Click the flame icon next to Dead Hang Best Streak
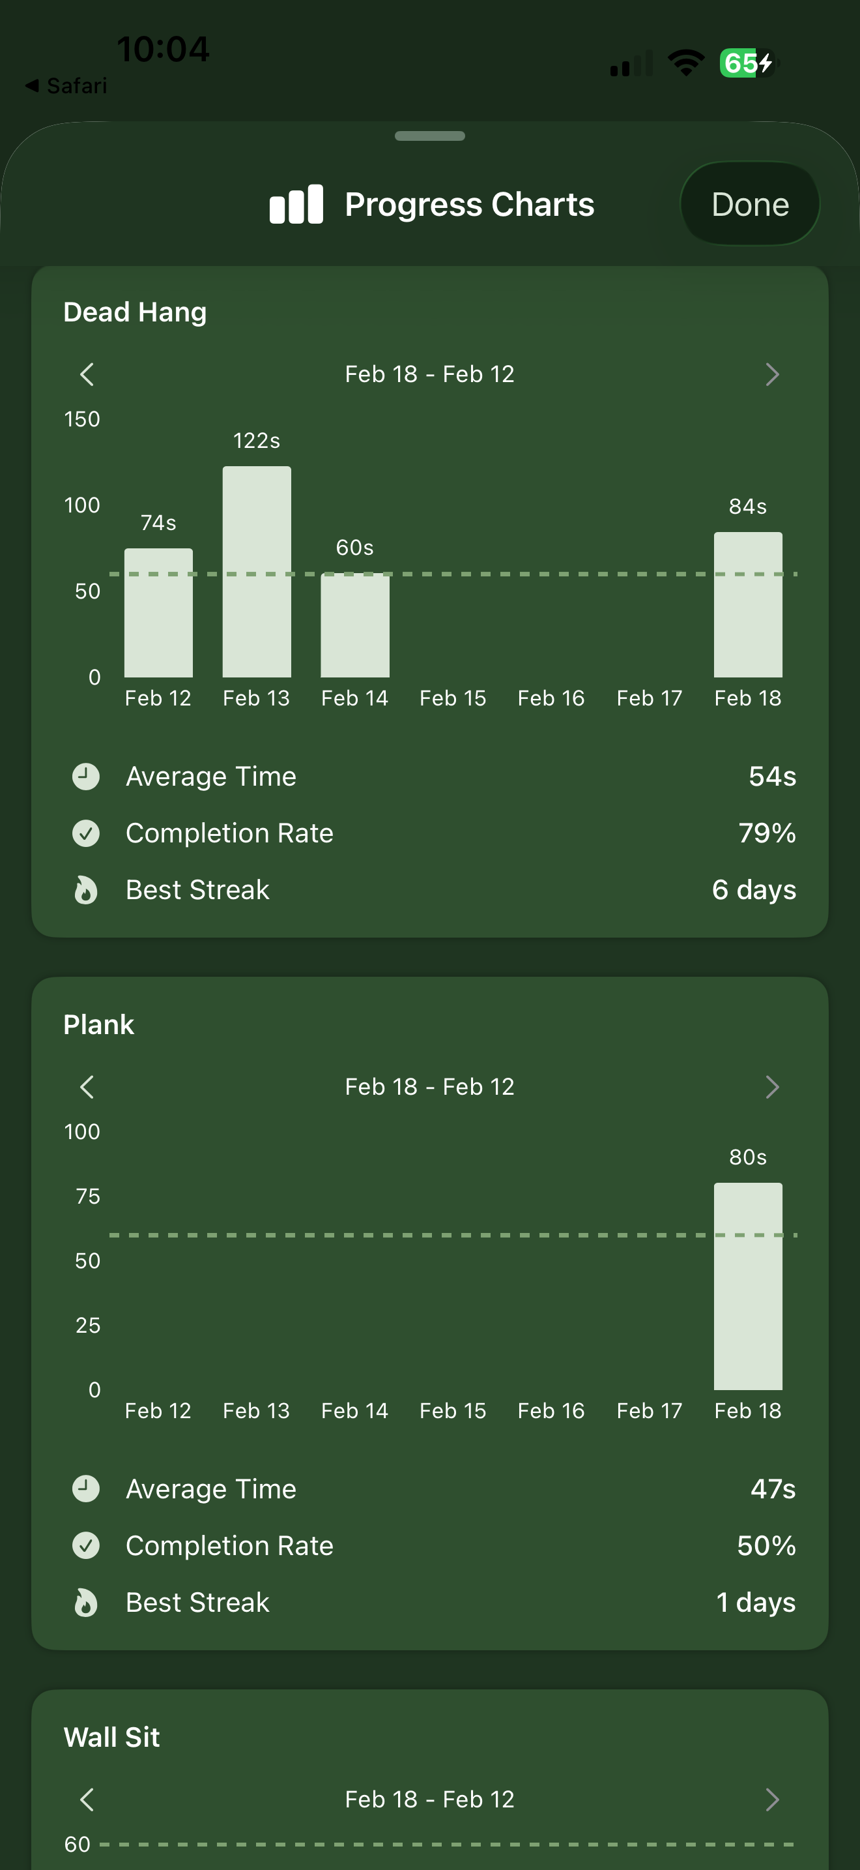 pyautogui.click(x=86, y=889)
